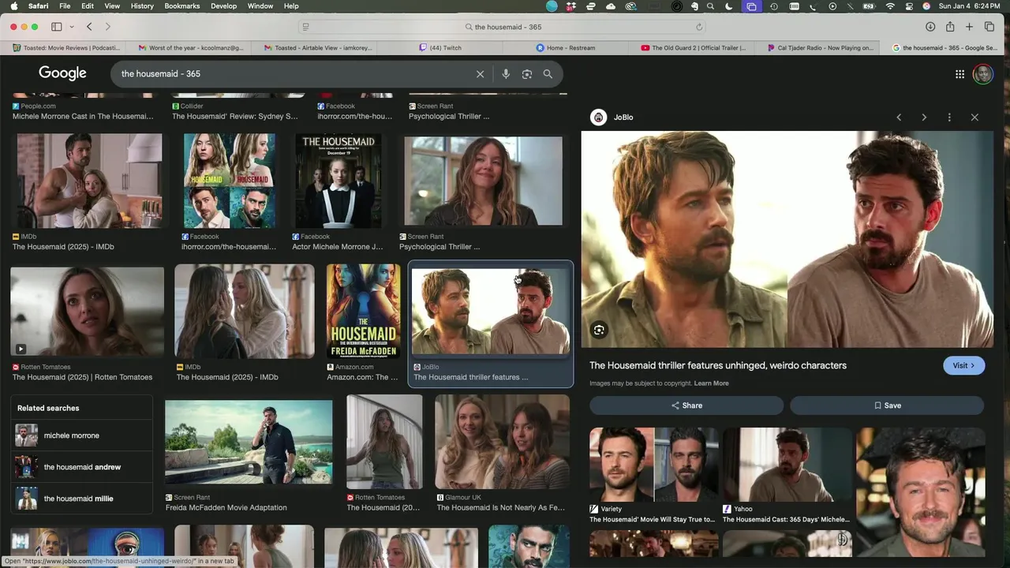Toggle Safari sidebar button

57,27
